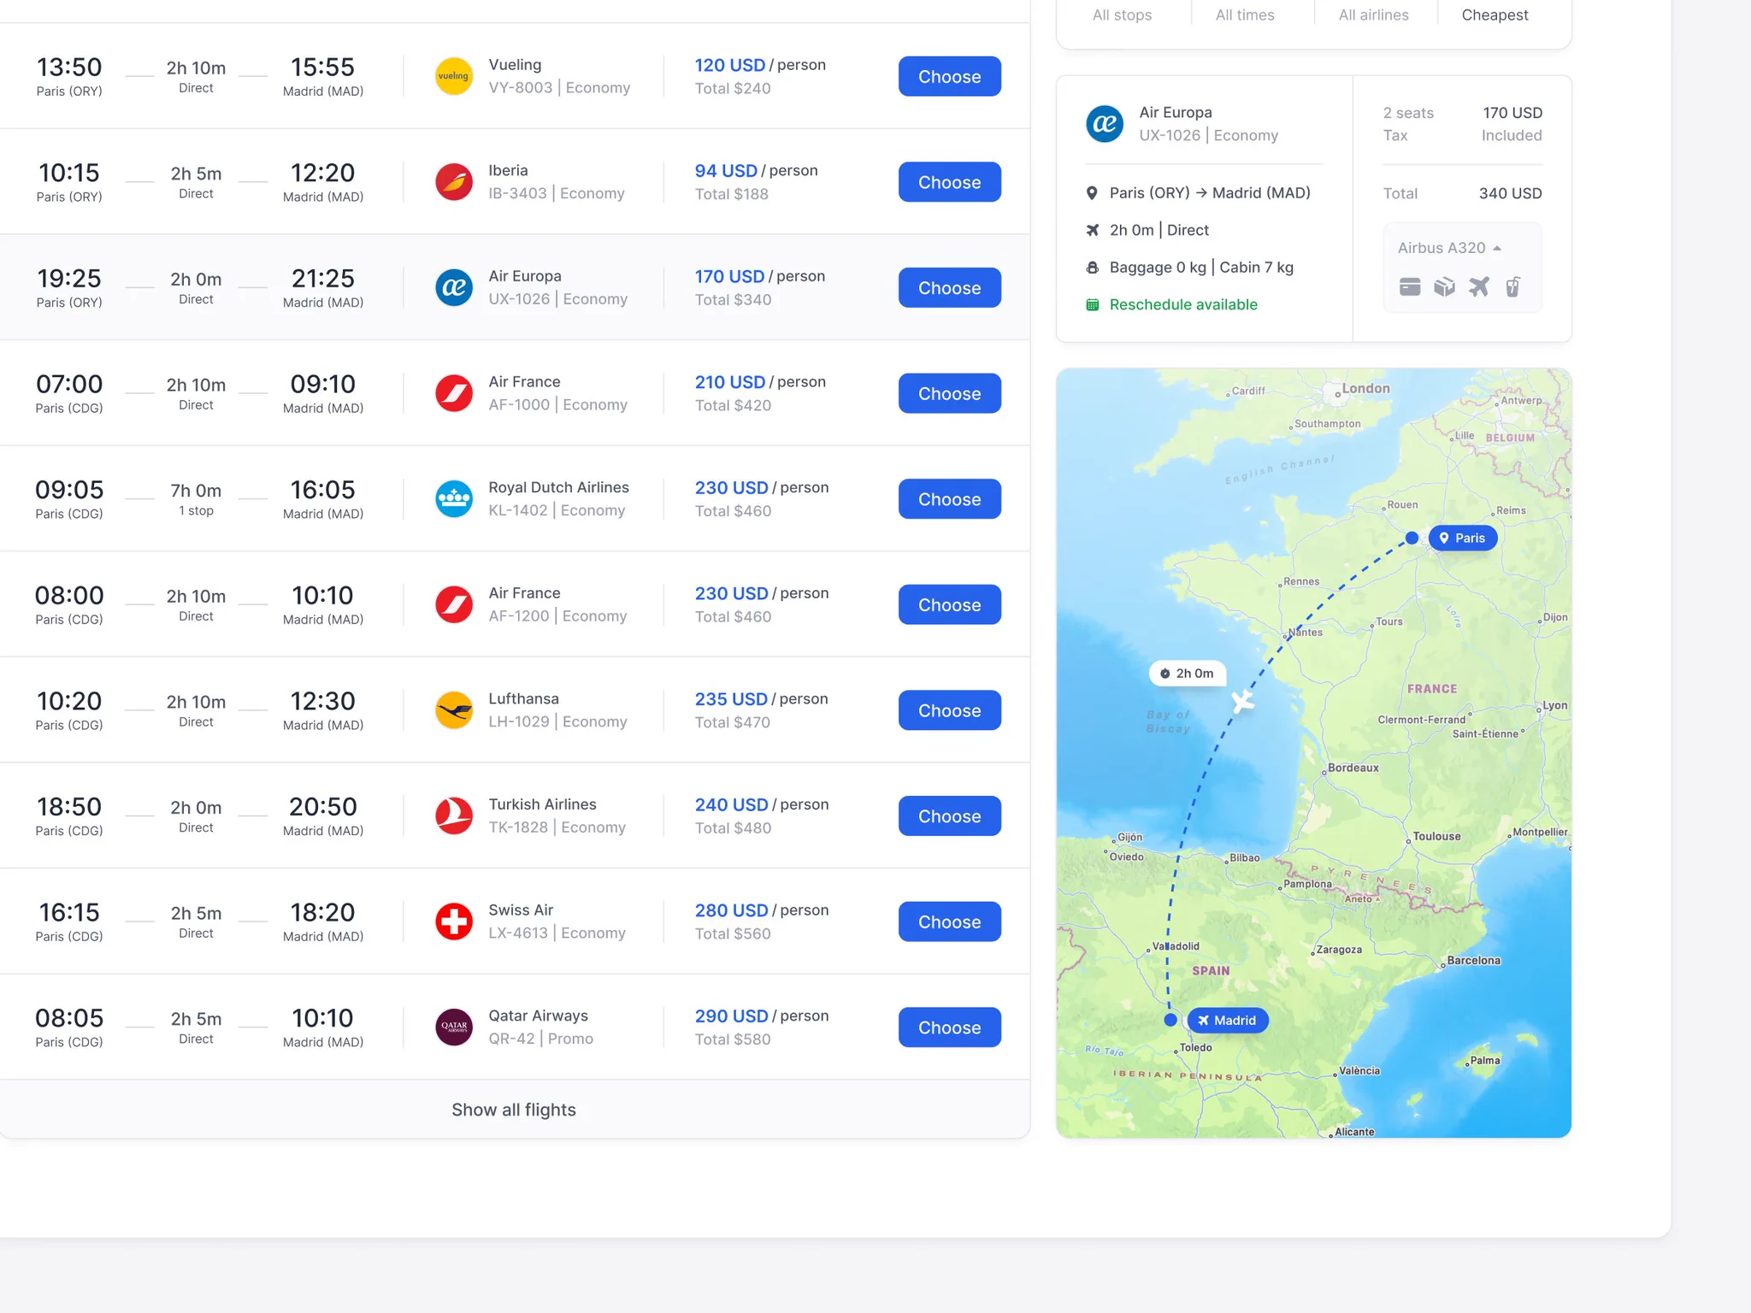The width and height of the screenshot is (1751, 1313).
Task: Click the 94 USD price text
Action: pyautogui.click(x=726, y=170)
